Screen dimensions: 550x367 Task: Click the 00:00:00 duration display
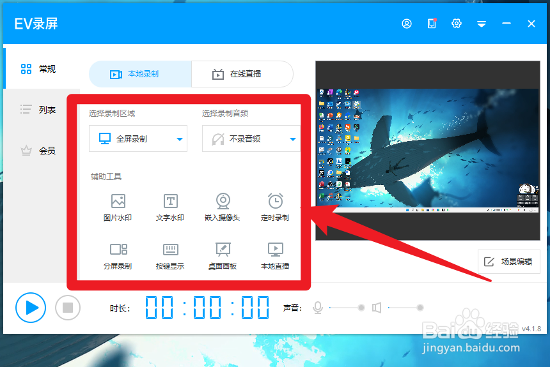[207, 308]
